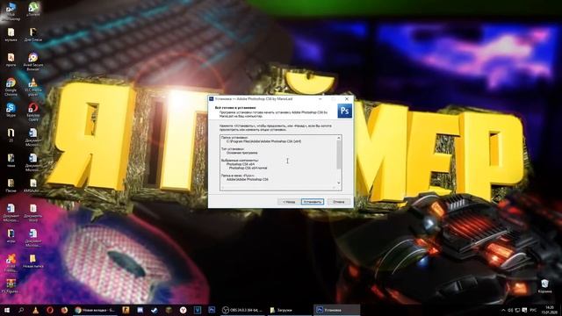Open pinned Photoshop icon on the taskbar
Screen dimensions: 562x316
[x=212, y=310]
